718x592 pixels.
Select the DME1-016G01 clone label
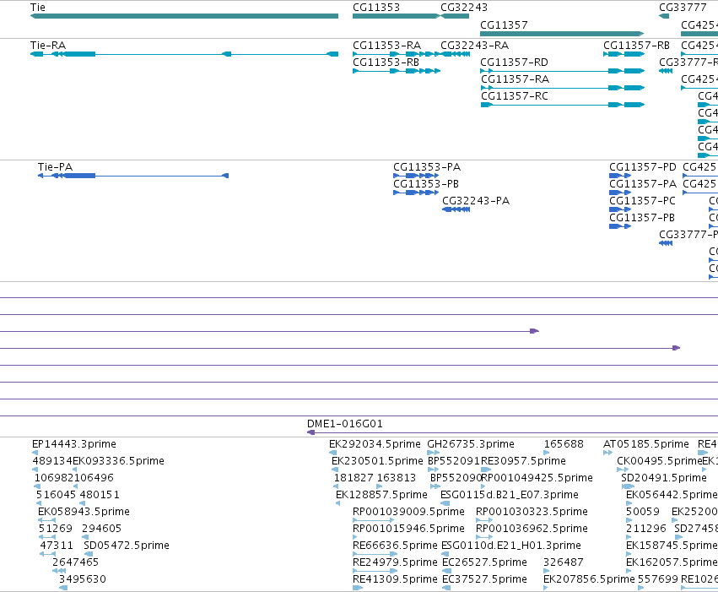pos(345,424)
